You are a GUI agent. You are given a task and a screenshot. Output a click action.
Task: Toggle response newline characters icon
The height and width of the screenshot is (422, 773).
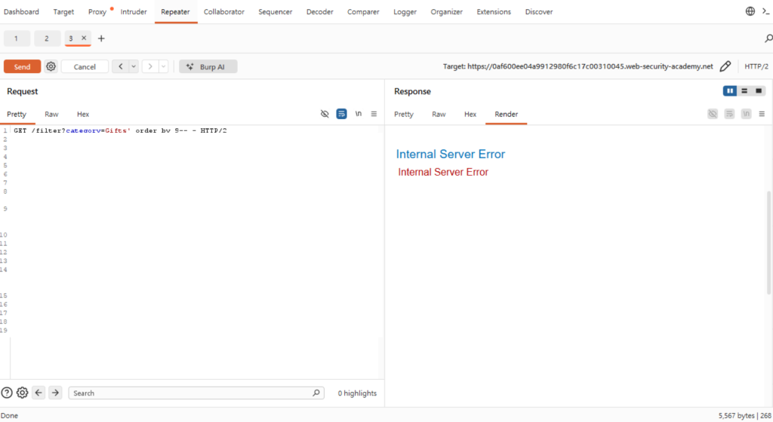(746, 114)
